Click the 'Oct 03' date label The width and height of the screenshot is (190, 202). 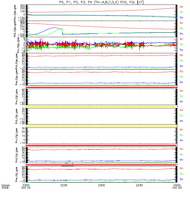pyautogui.click(x=177, y=188)
